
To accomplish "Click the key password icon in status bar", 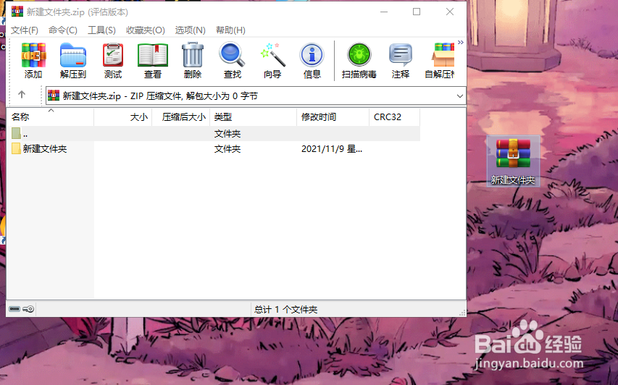I will coord(28,309).
